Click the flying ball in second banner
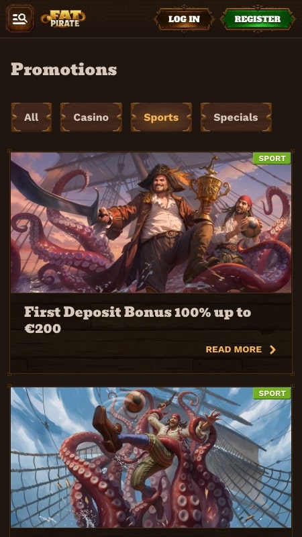This screenshot has width=302, height=537. point(134,401)
